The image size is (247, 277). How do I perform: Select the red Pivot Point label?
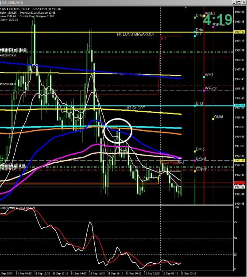pos(170,163)
